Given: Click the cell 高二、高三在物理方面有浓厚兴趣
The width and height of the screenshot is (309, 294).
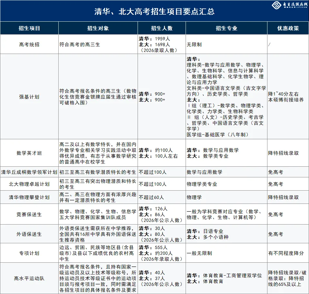Looking at the screenshot, I should 98,197.
